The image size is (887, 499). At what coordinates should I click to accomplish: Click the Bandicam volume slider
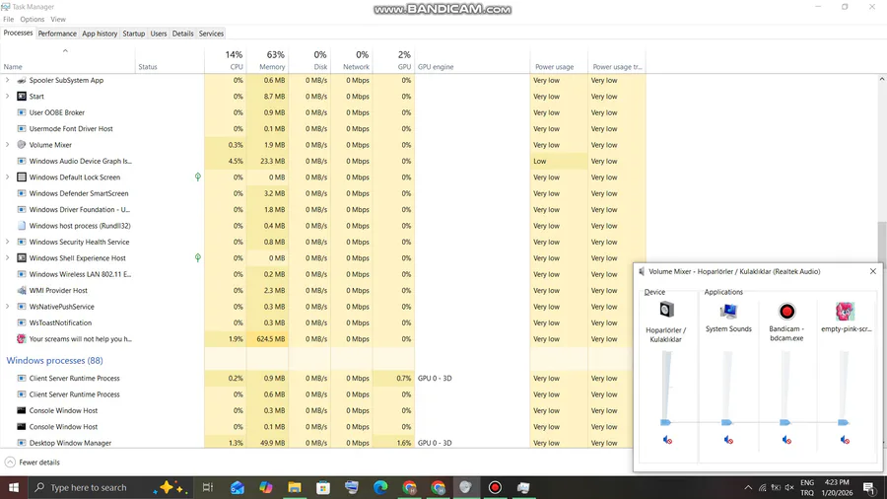tap(785, 389)
